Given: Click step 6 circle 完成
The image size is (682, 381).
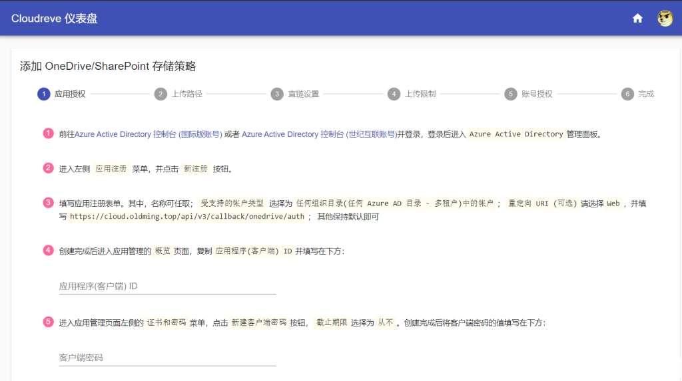Looking at the screenshot, I should (x=627, y=94).
